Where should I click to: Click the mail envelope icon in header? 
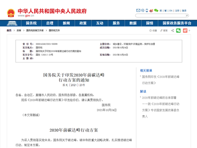tap(138, 11)
